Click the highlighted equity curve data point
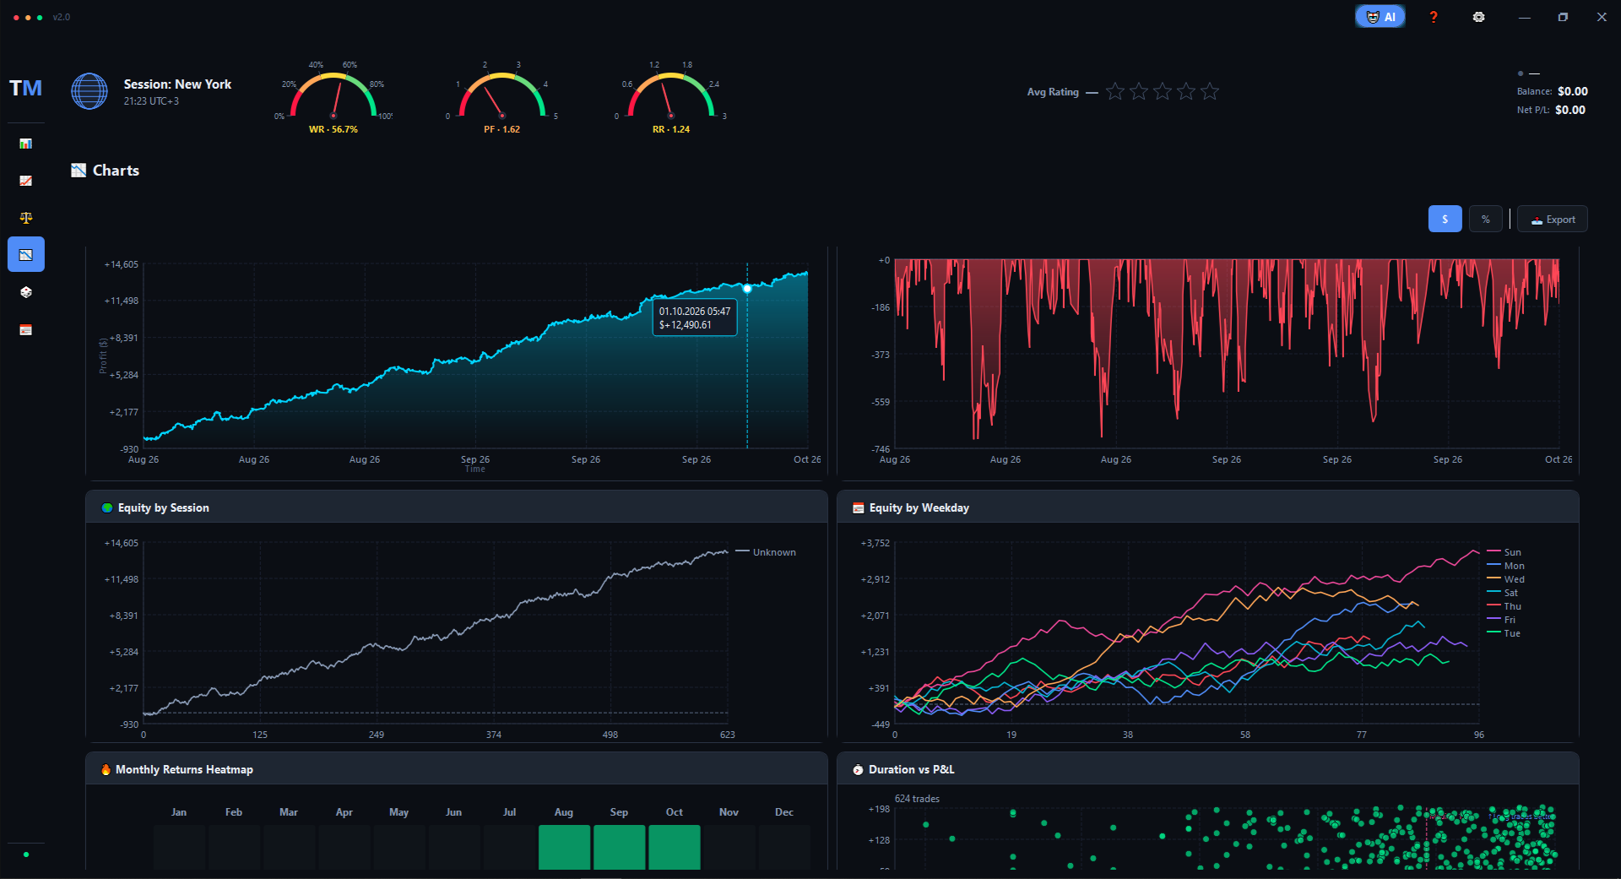Image resolution: width=1621 pixels, height=879 pixels. (747, 289)
